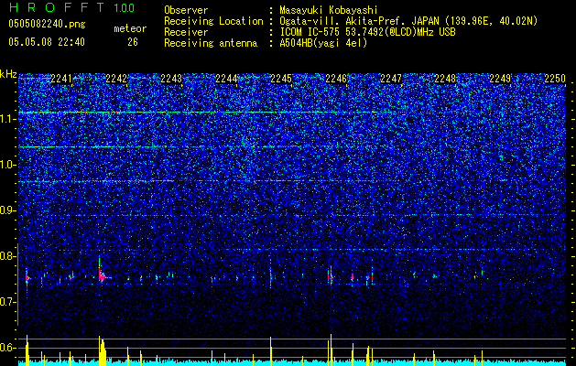
Task: Click time marker 2250
Action: (555, 79)
